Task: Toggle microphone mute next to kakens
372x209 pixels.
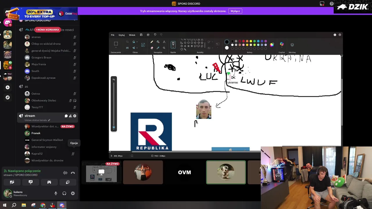Action: (56, 193)
